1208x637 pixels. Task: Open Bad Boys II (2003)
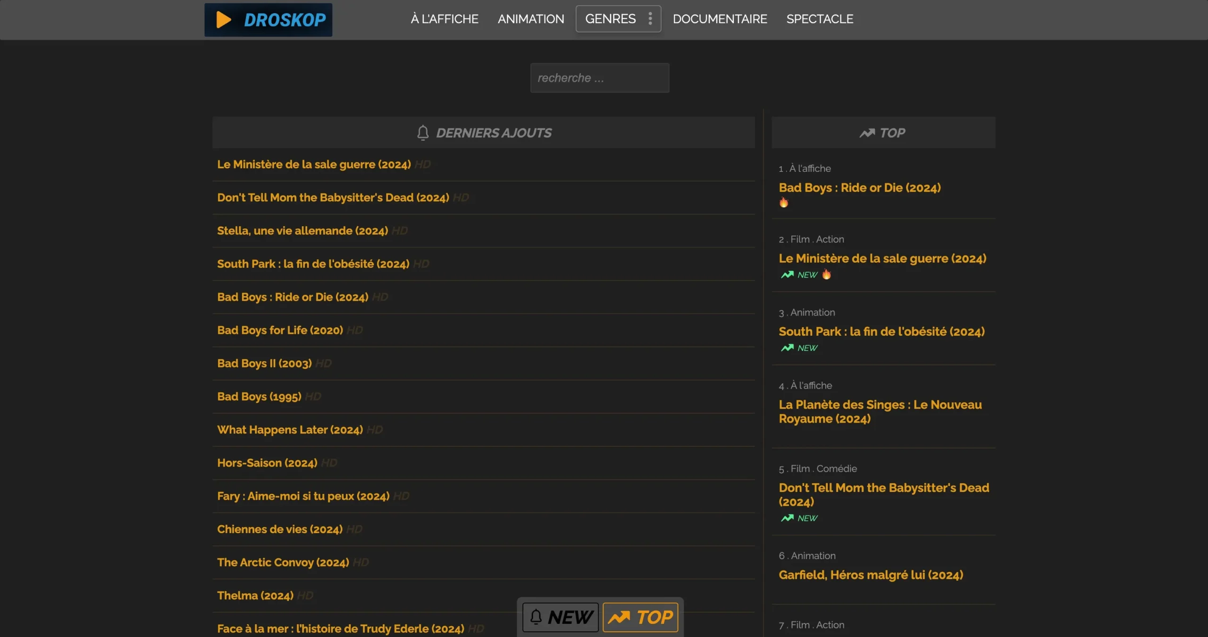click(264, 363)
